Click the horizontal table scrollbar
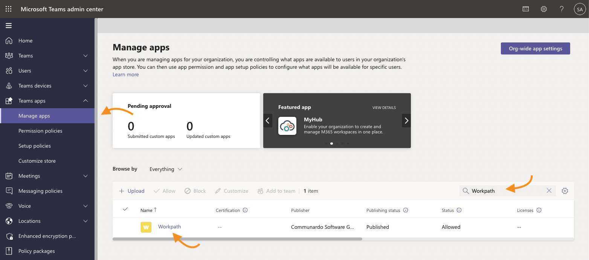The width and height of the screenshot is (589, 260). point(237,239)
